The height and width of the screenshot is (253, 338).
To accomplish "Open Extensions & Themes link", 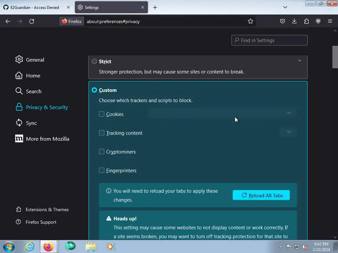I will 42,210.
